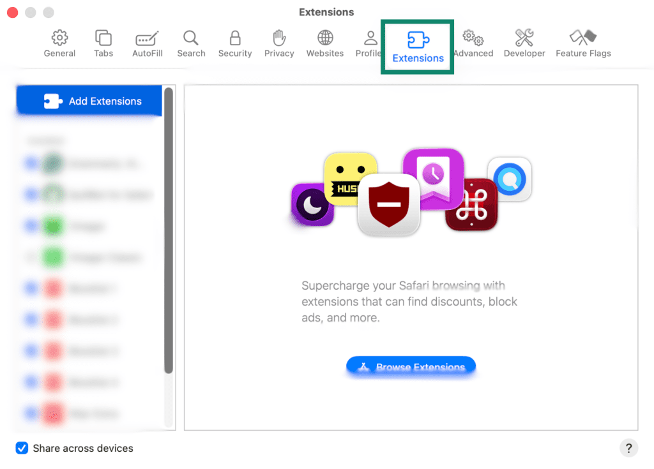Click the Browse Extensions button
This screenshot has width=654, height=469.
point(411,367)
